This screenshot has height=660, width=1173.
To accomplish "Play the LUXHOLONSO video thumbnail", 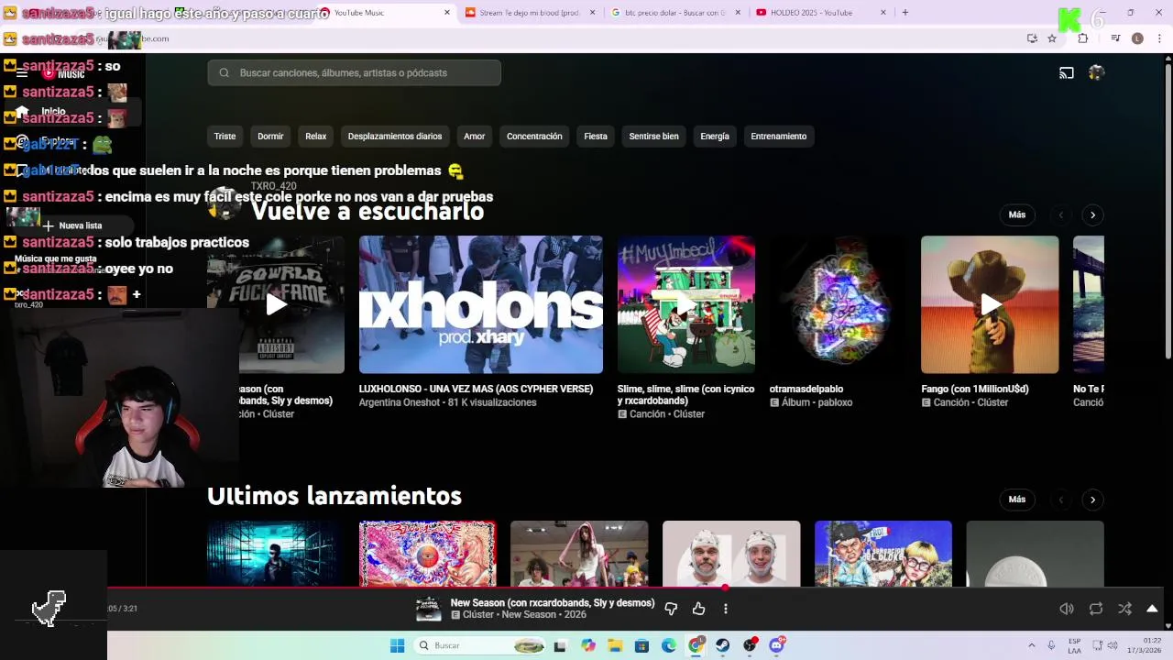I will point(481,304).
